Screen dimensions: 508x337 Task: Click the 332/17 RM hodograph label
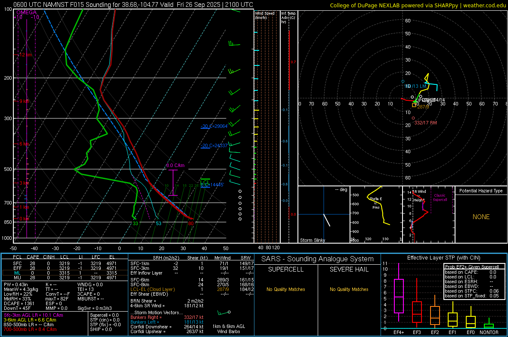point(425,123)
